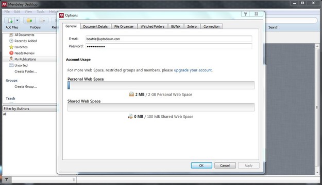Open the BibTeX tab

coord(176,26)
